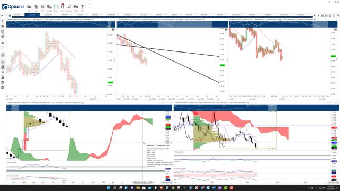Open the File menu folder icon
Image resolution: width=340 pixels, height=191 pixels.
coord(29,7)
